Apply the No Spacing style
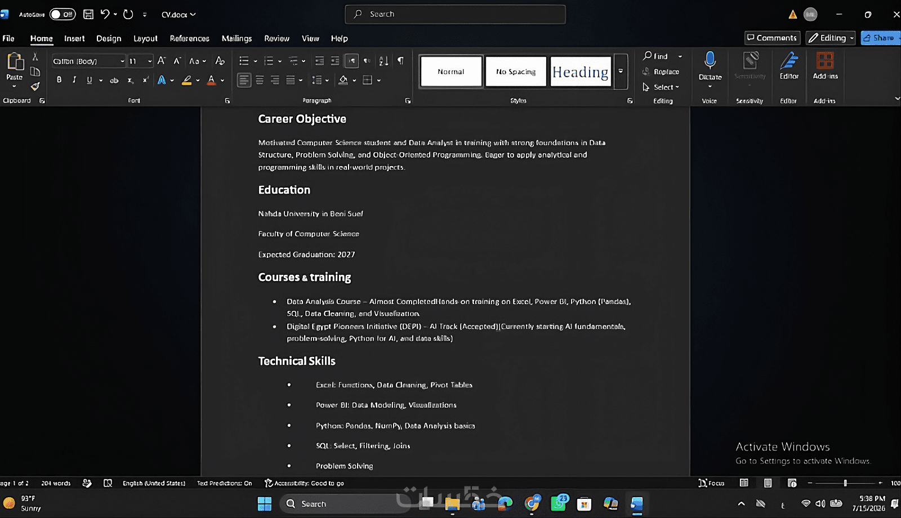This screenshot has width=901, height=518. click(x=516, y=72)
